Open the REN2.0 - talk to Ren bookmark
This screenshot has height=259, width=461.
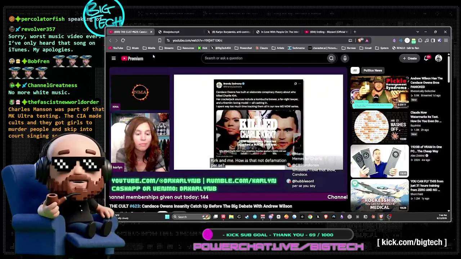tap(406, 48)
